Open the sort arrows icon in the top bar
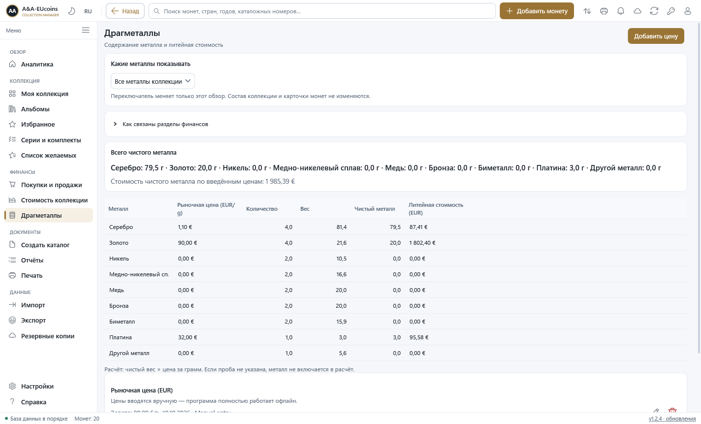The height and width of the screenshot is (424, 701). pyautogui.click(x=587, y=11)
